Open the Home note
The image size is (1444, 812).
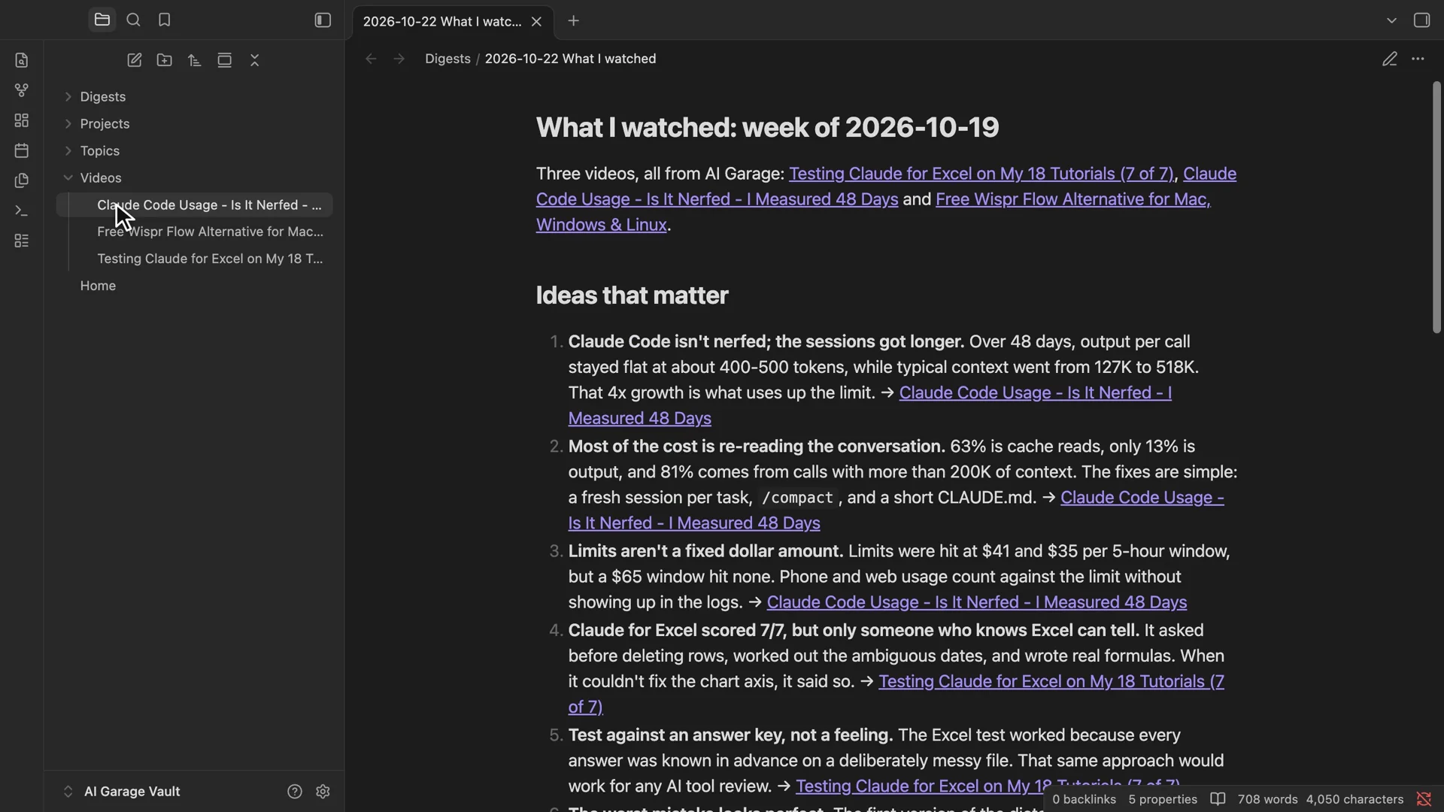pyautogui.click(x=194, y=286)
